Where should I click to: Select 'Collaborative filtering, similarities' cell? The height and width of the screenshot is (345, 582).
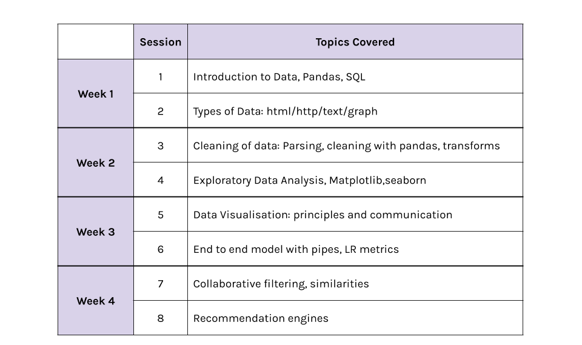tap(355, 283)
